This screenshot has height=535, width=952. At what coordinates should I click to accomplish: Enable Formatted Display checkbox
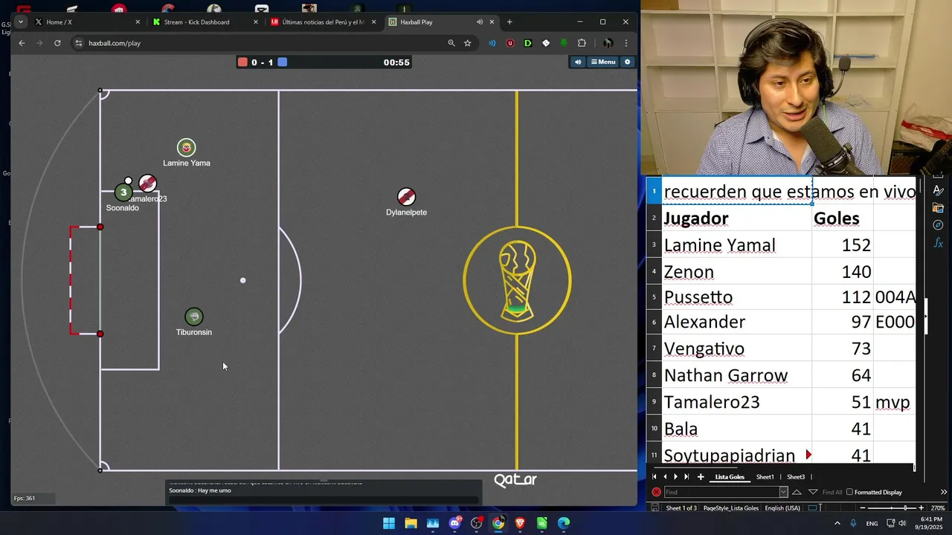849,492
